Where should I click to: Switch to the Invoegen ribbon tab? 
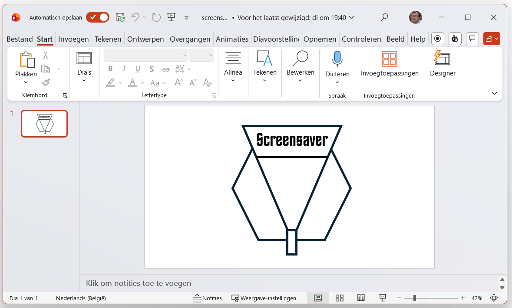pos(73,39)
